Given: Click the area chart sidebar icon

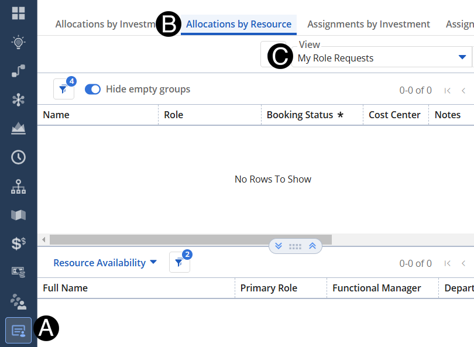Looking at the screenshot, I should [x=18, y=128].
